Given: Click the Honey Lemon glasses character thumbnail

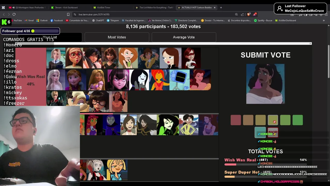Looking at the screenshot, I should 74,58.
